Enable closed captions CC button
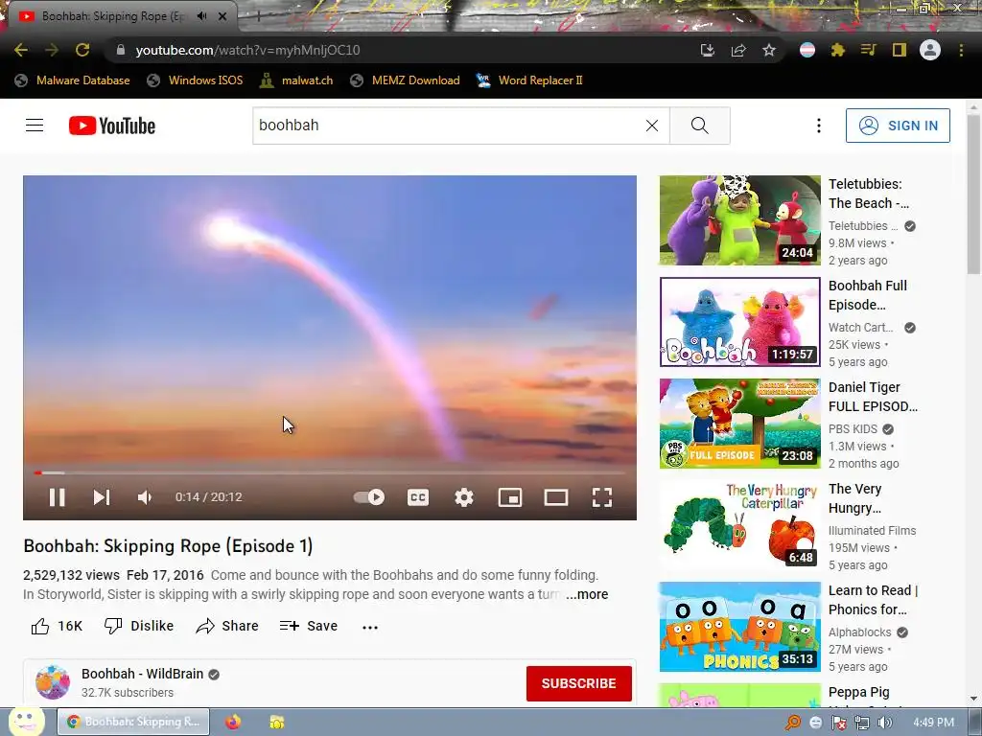This screenshot has width=982, height=736. 418,497
